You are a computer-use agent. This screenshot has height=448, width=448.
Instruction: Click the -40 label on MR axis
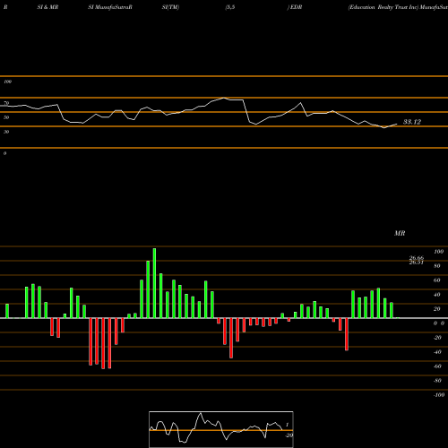pyautogui.click(x=437, y=352)
